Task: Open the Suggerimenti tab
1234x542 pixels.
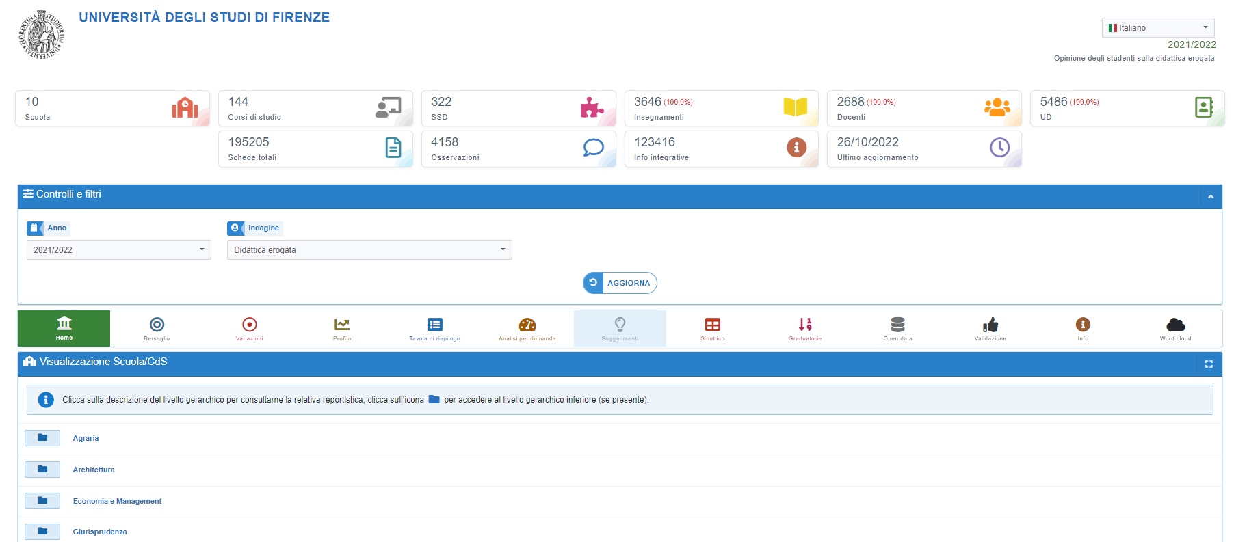Action: 620,329
